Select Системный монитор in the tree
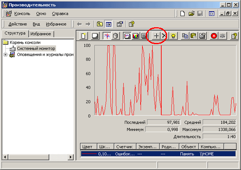Image resolution: width=241 pixels, height=170 pixels. coord(36,49)
